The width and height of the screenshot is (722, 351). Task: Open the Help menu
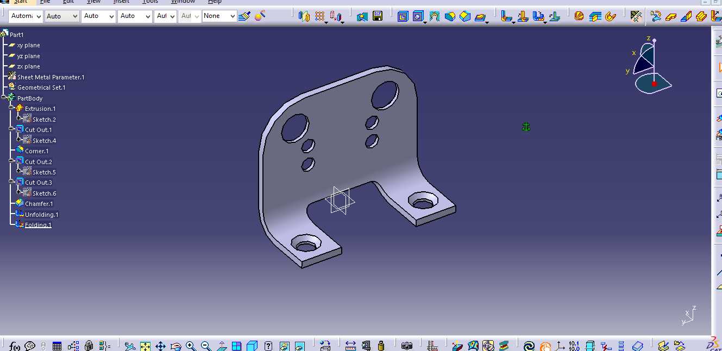pos(215,2)
